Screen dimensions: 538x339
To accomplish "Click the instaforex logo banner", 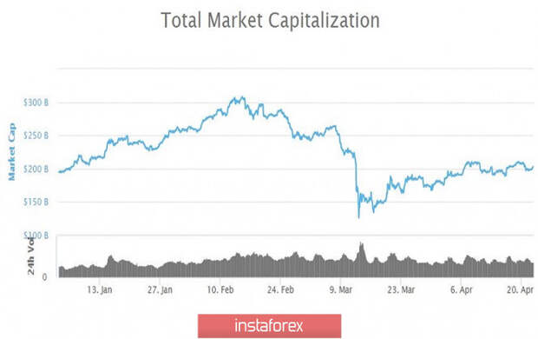I will 269,325.
